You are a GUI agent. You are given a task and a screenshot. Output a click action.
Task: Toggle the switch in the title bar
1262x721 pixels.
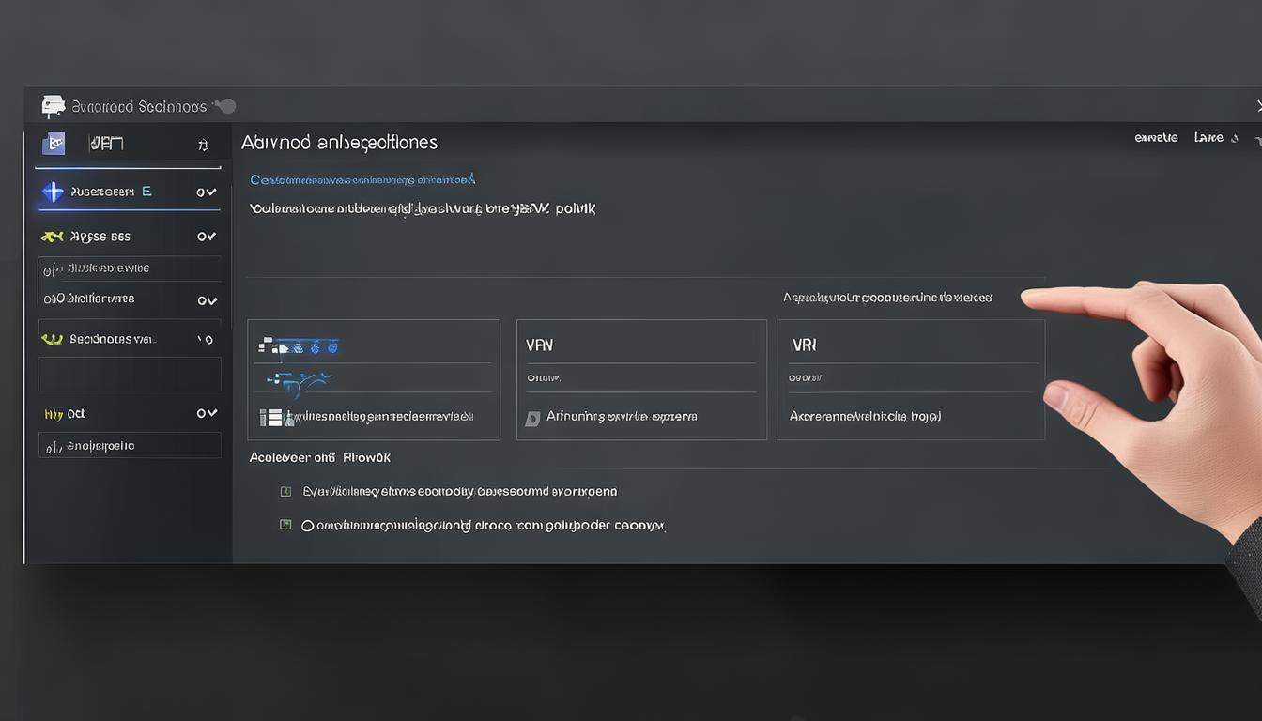[224, 106]
